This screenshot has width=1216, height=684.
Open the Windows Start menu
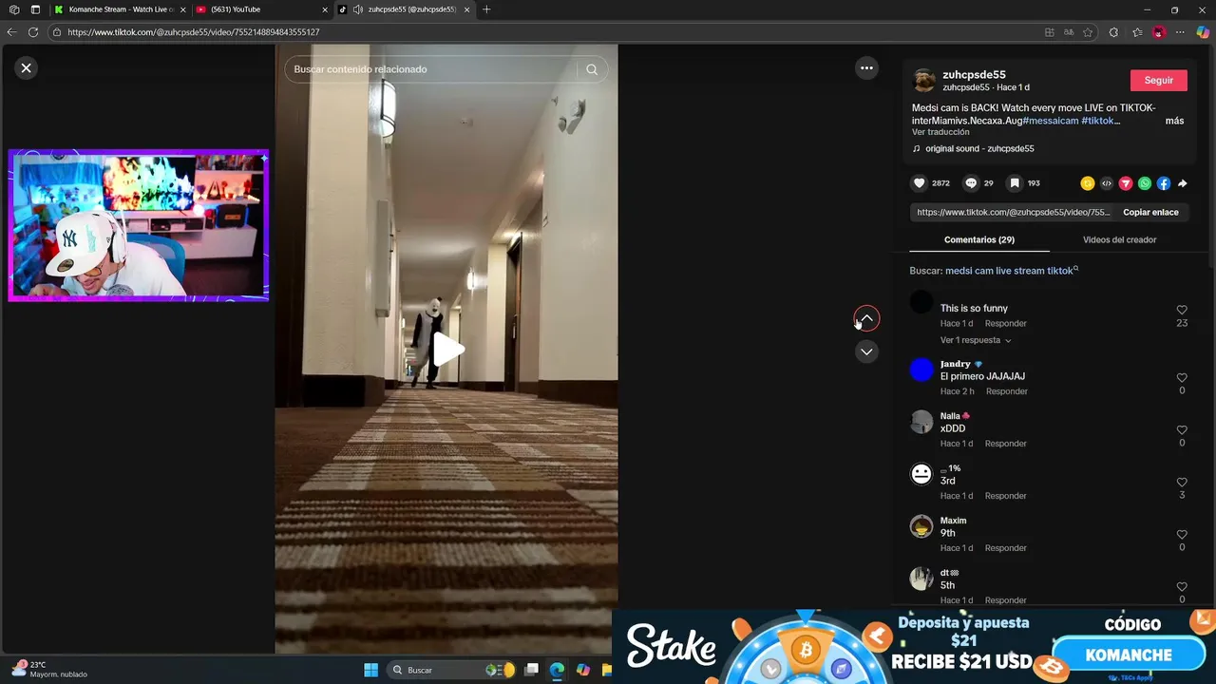(x=370, y=670)
